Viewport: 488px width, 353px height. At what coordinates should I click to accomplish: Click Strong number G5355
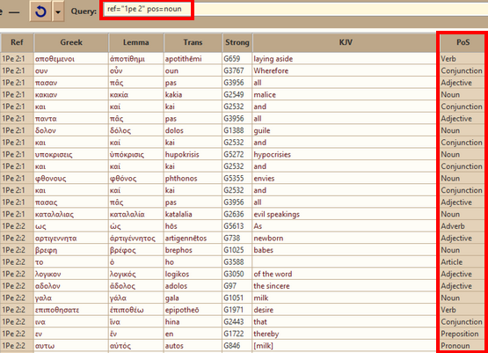(233, 179)
